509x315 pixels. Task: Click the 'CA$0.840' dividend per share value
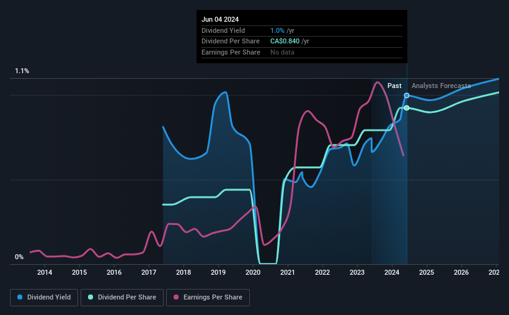pyautogui.click(x=285, y=42)
